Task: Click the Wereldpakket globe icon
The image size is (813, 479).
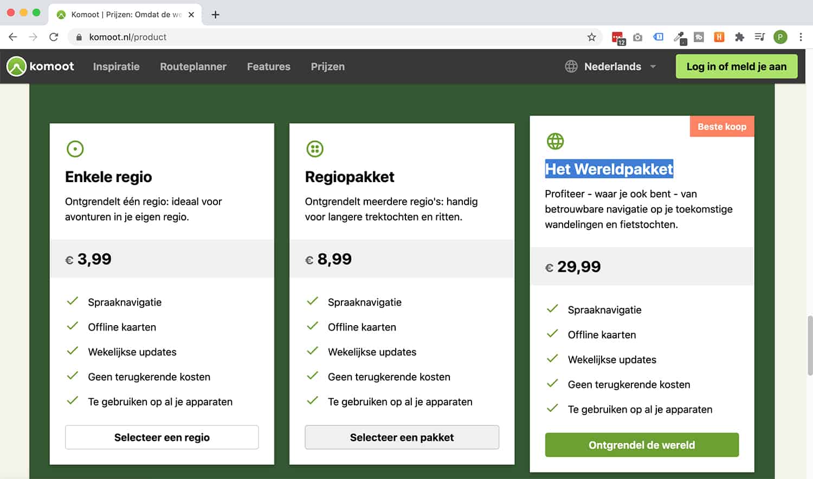Action: 555,141
